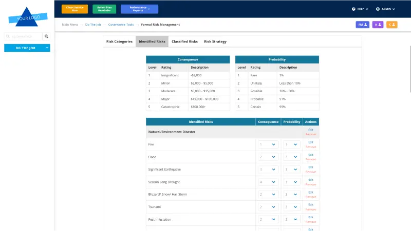
Task: Open Consequence dropdown for Season Long Drought
Action: [268, 182]
